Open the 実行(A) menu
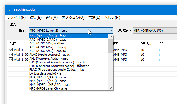Image resolution: width=177 pixels, height=104 pixels. 52,18
